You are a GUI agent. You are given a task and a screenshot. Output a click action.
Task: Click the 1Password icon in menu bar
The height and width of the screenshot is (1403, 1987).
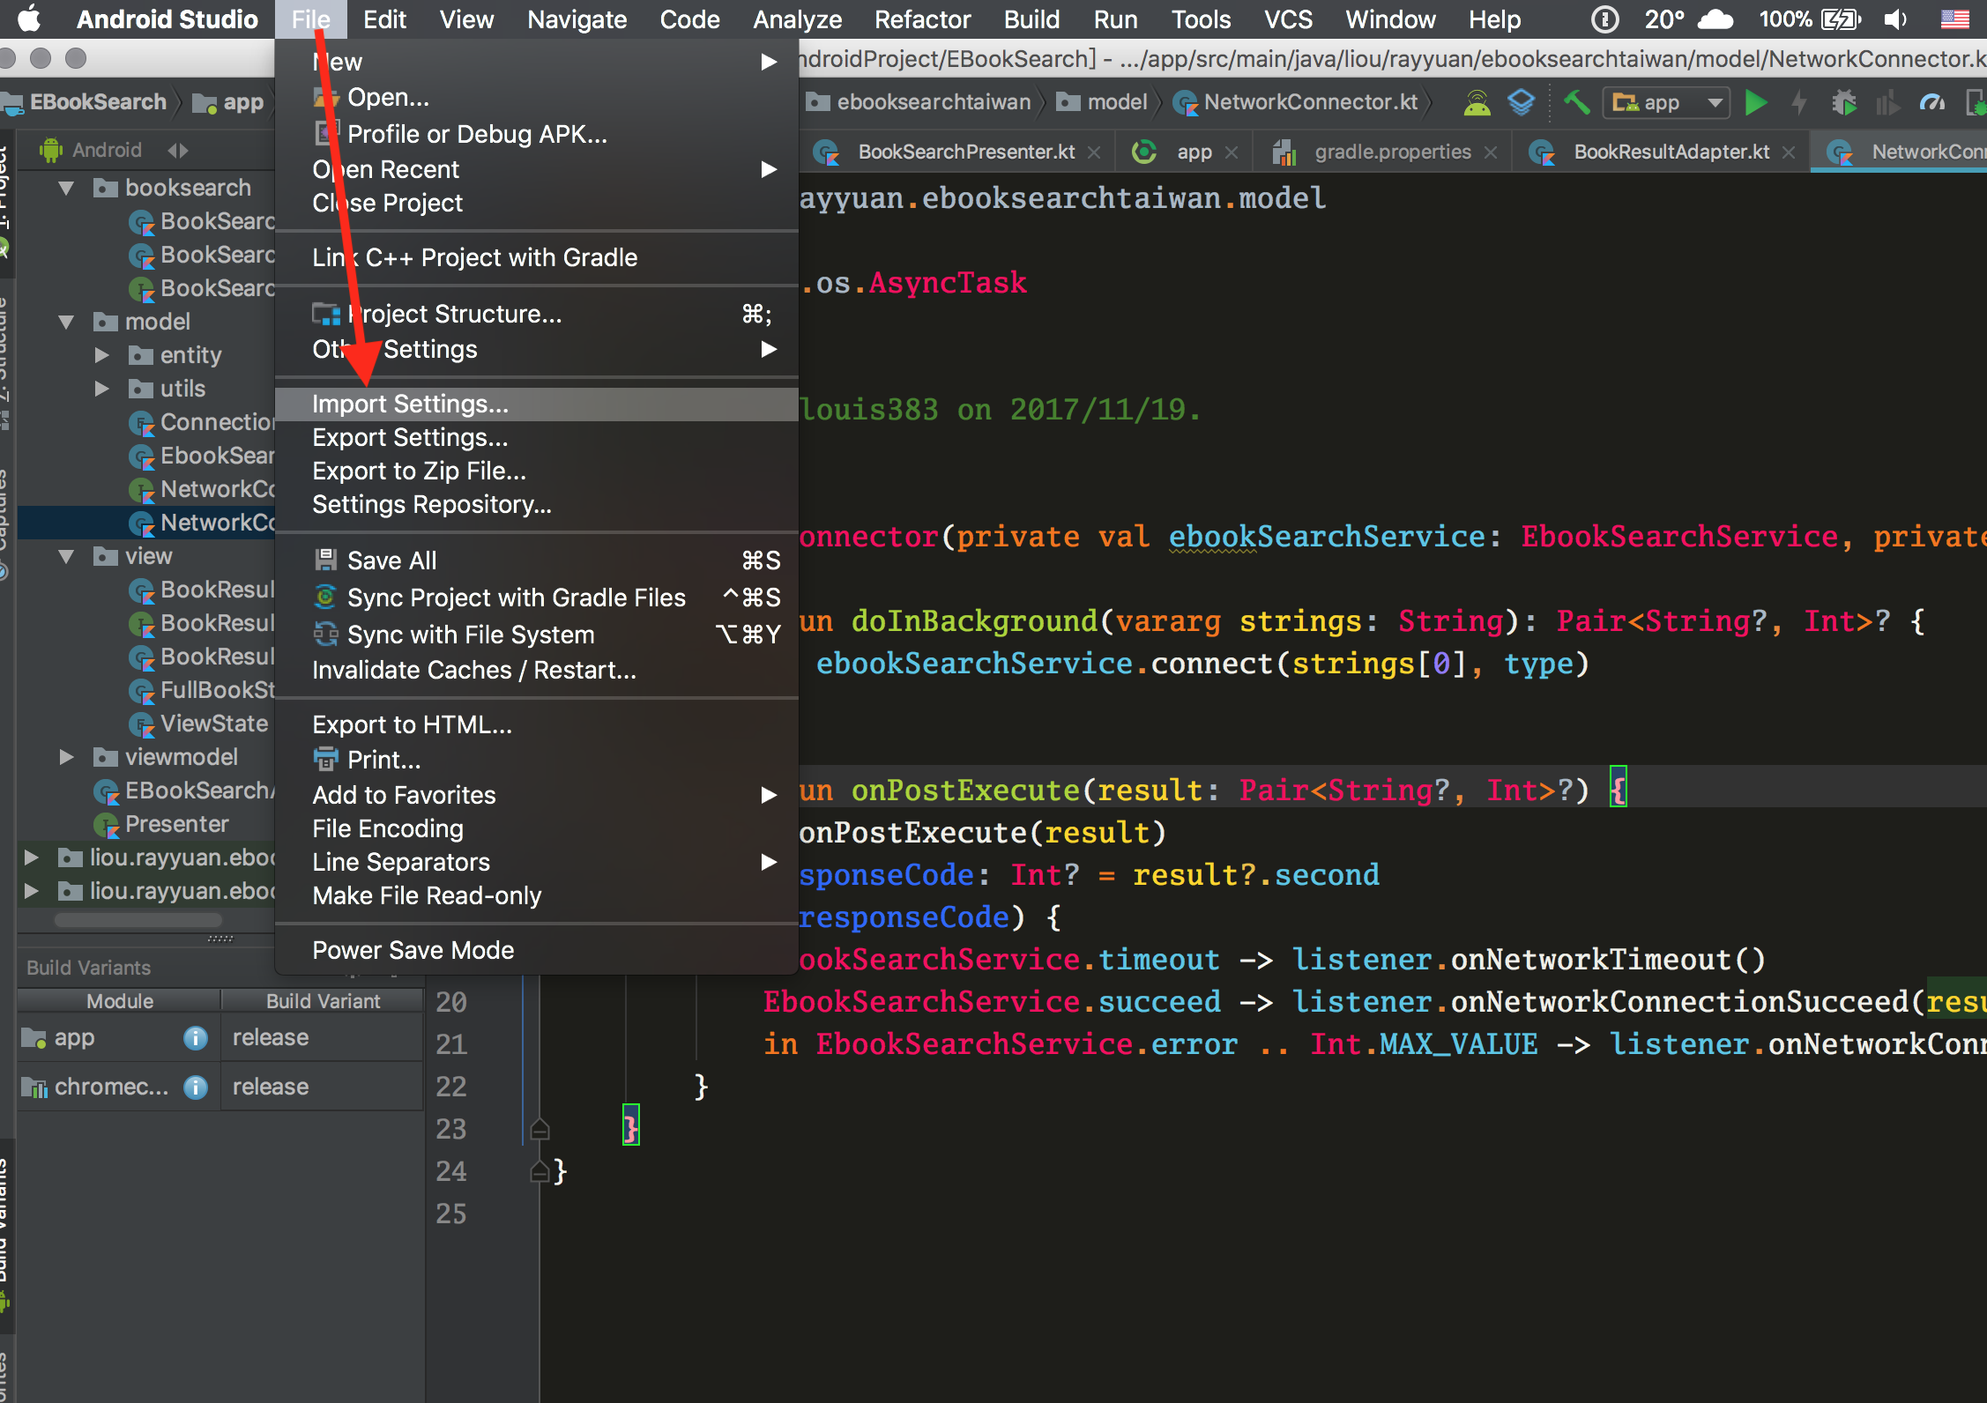(1605, 19)
